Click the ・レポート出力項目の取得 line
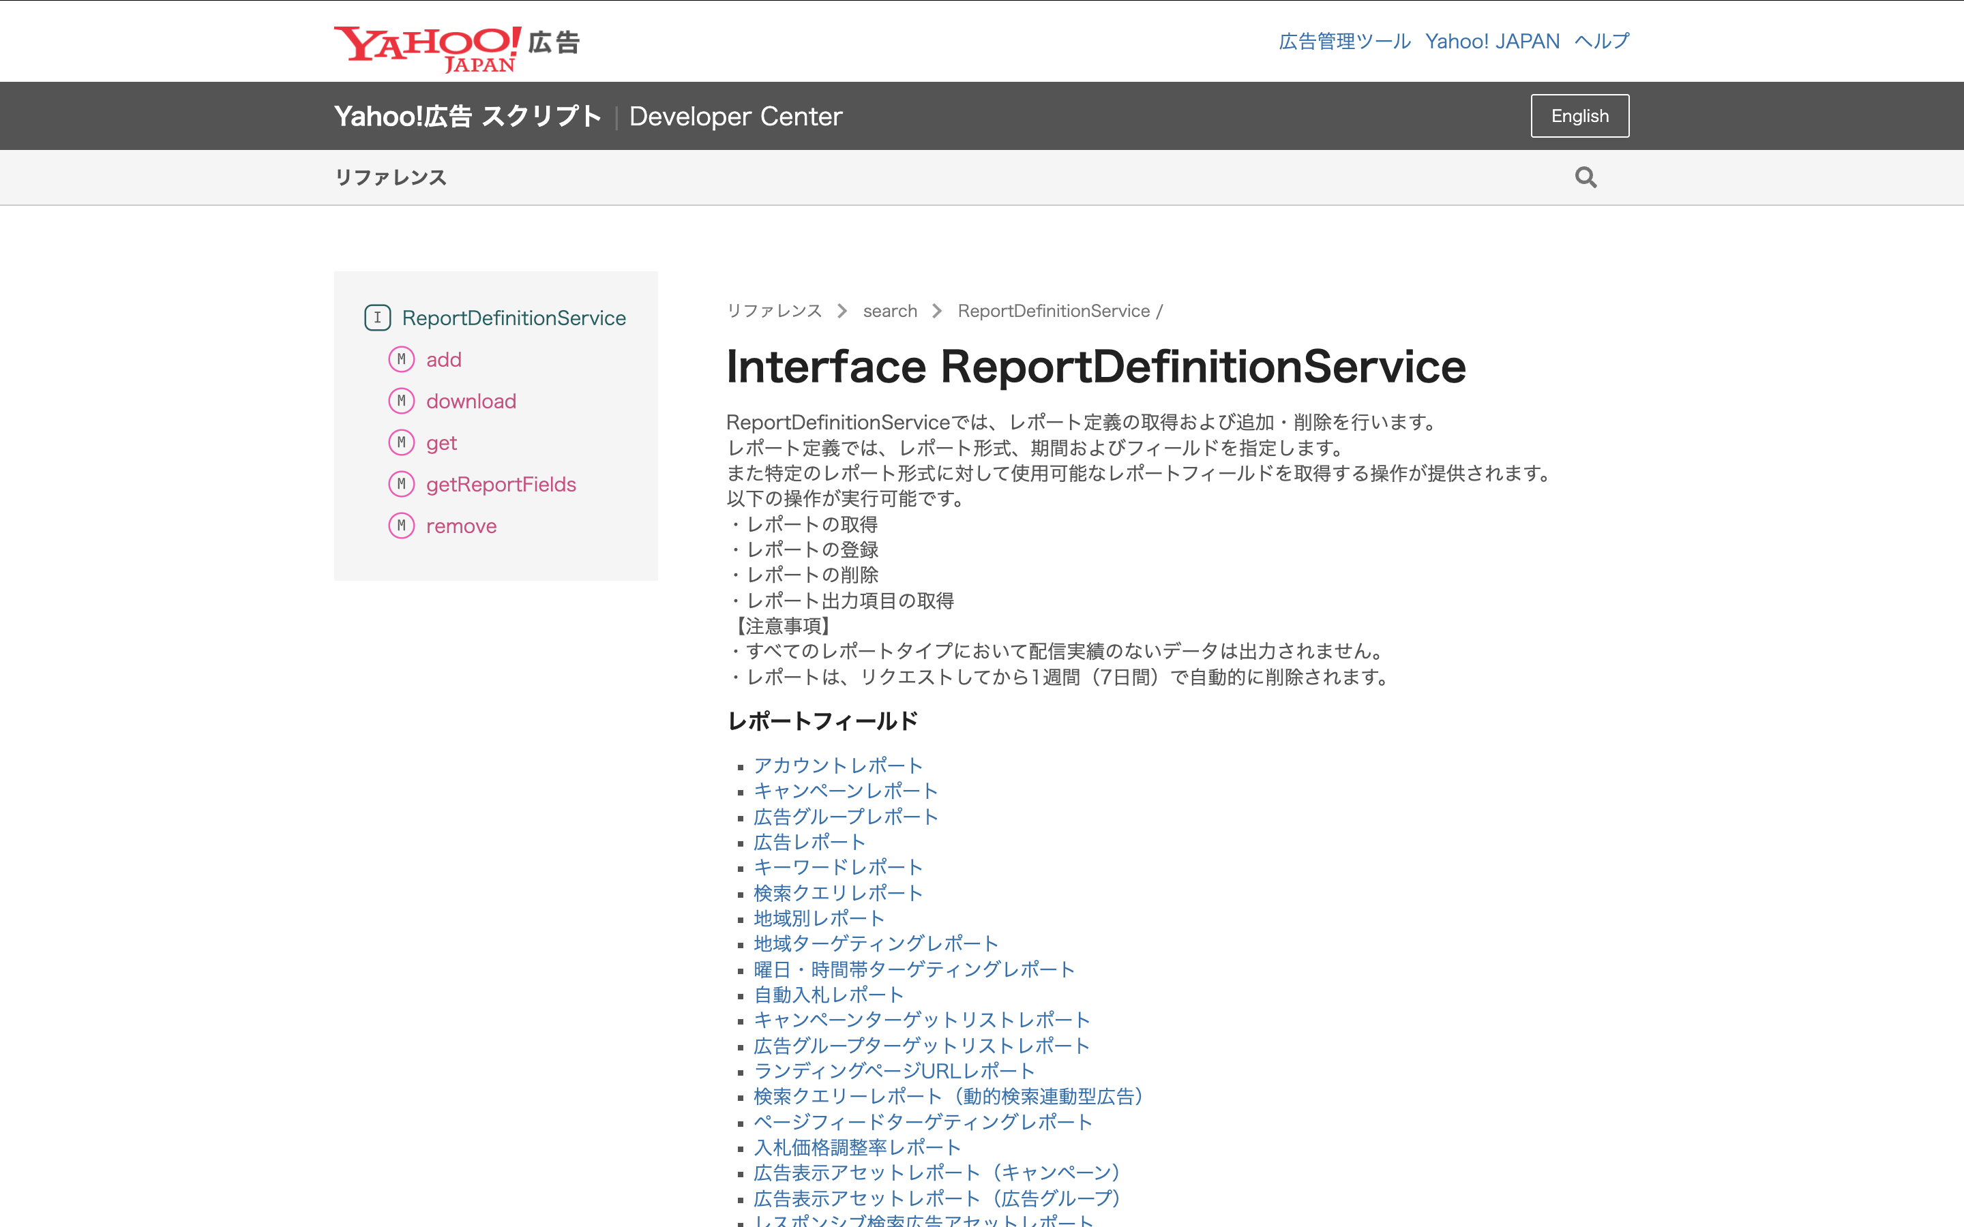The image size is (1964, 1227). pyautogui.click(x=841, y=601)
